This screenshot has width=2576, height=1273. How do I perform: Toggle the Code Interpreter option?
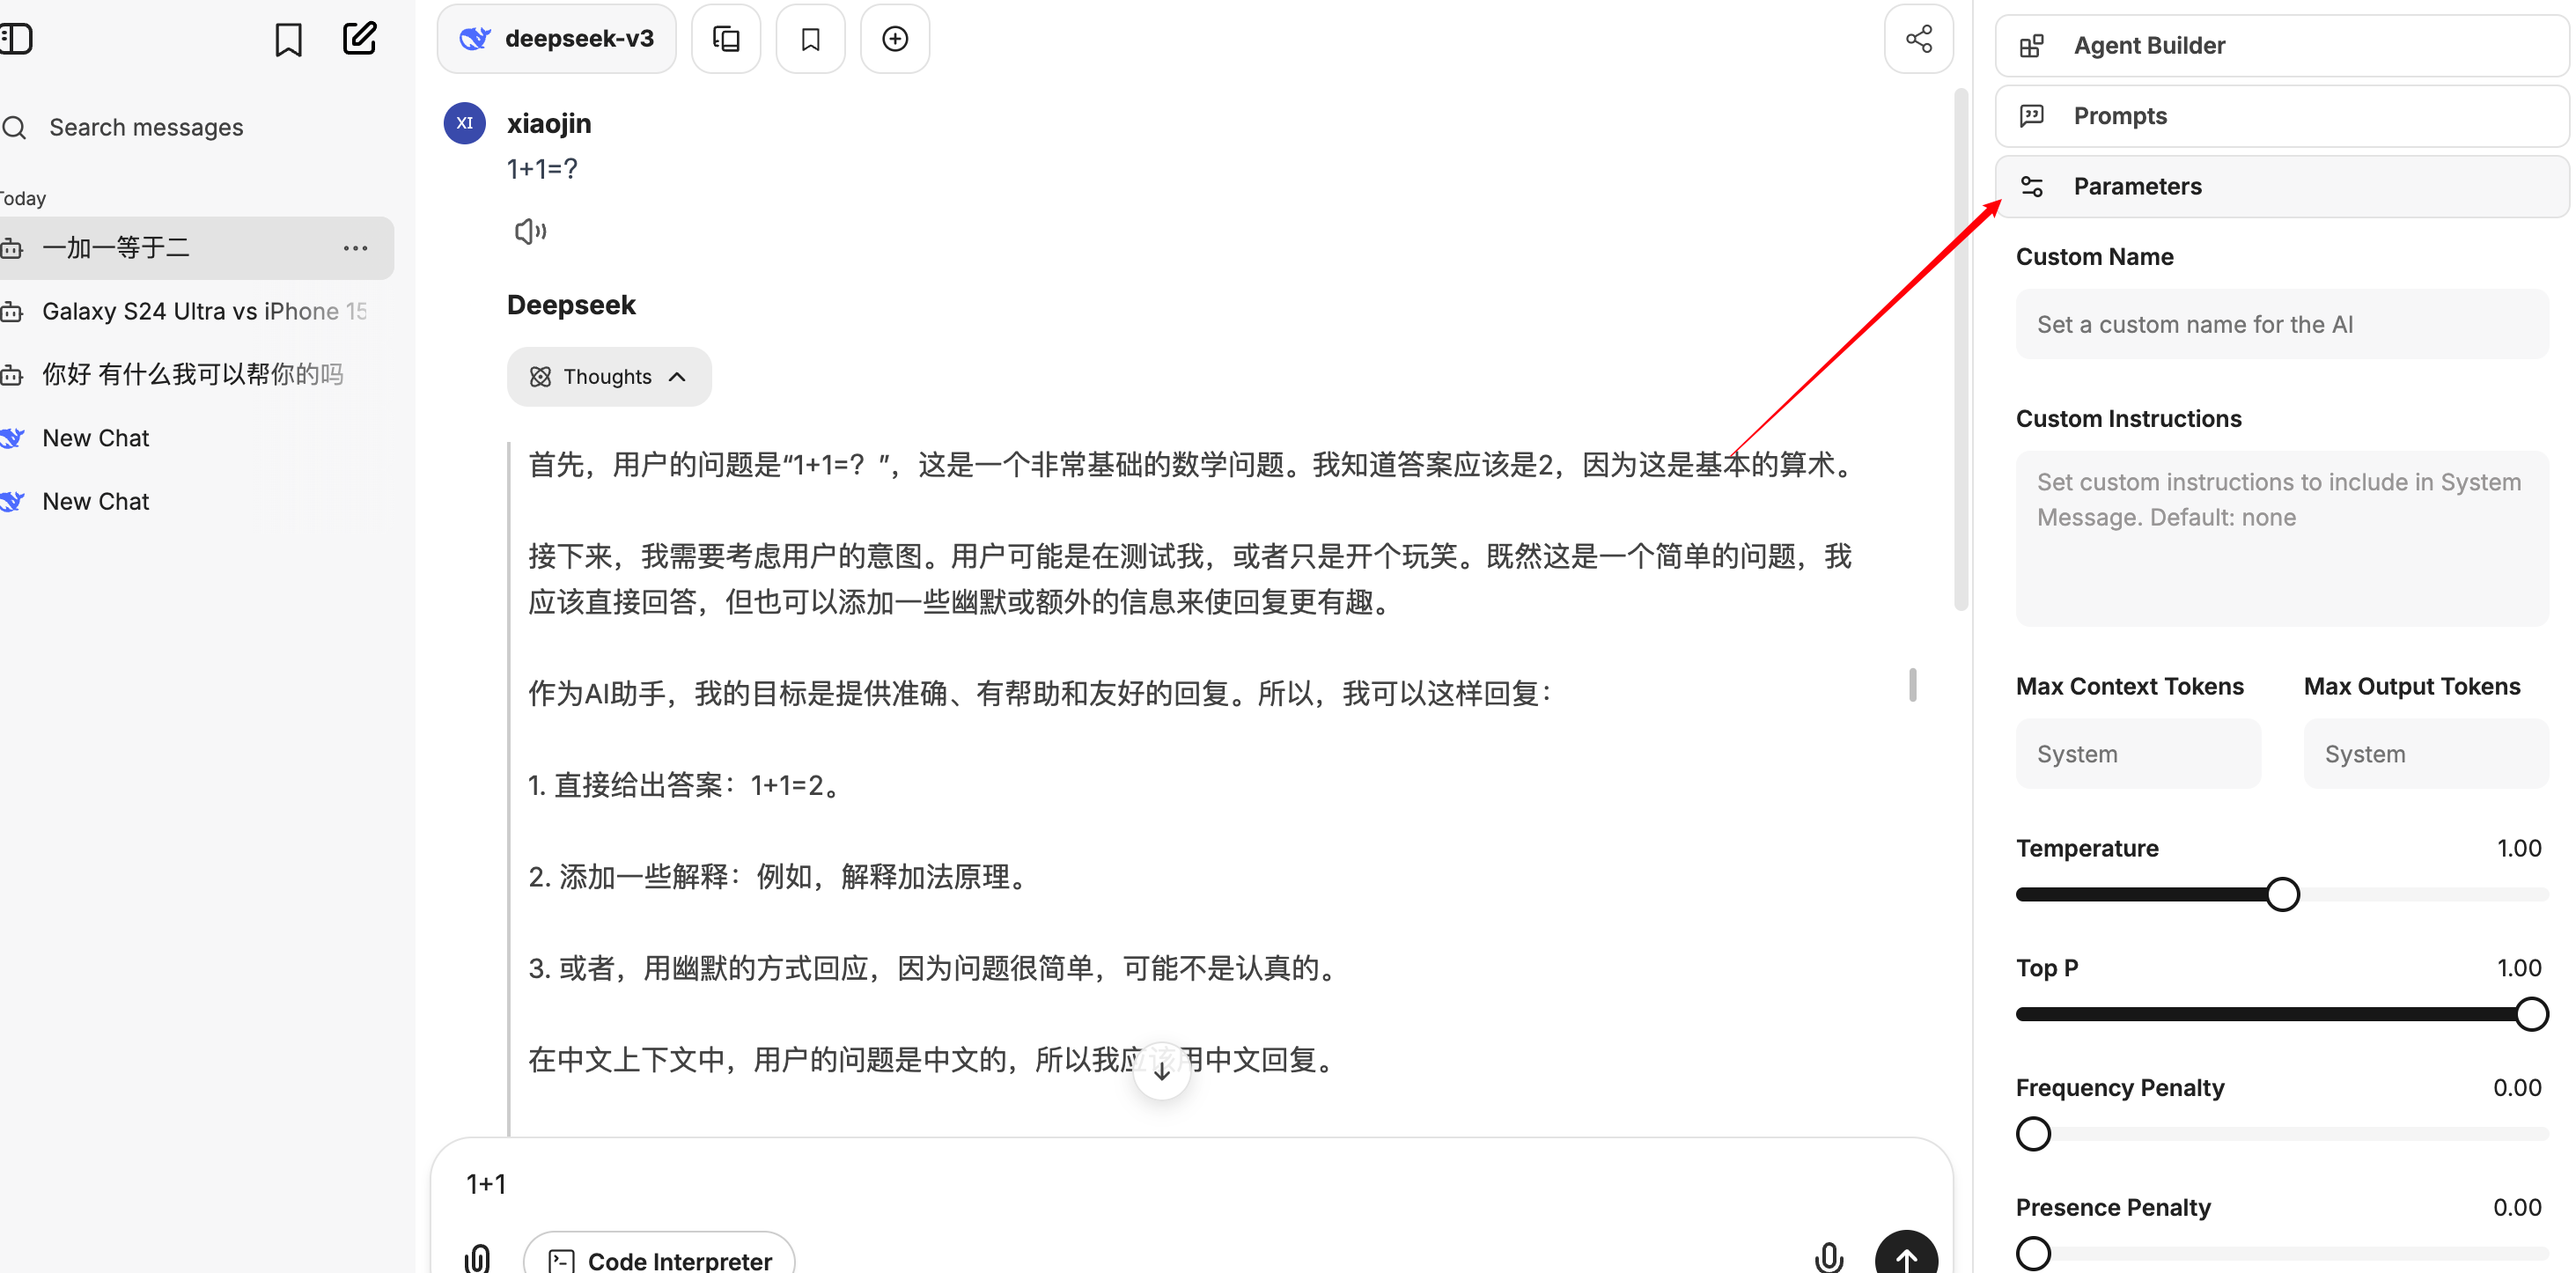pos(659,1259)
